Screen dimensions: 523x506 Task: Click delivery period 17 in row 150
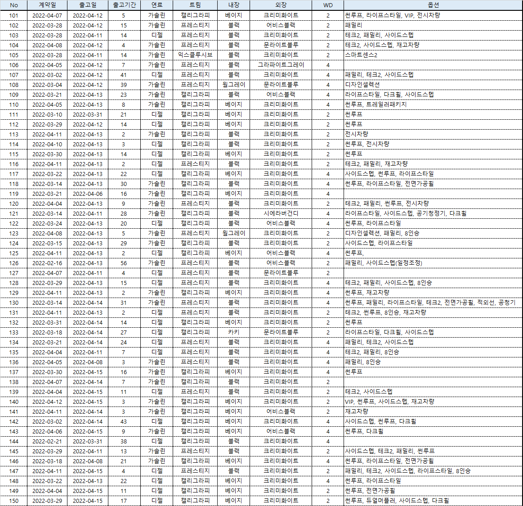pos(124,501)
